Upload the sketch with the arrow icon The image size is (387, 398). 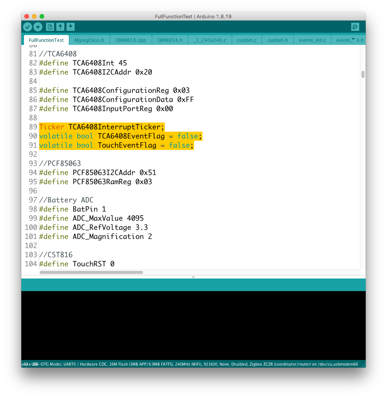pyautogui.click(x=38, y=27)
